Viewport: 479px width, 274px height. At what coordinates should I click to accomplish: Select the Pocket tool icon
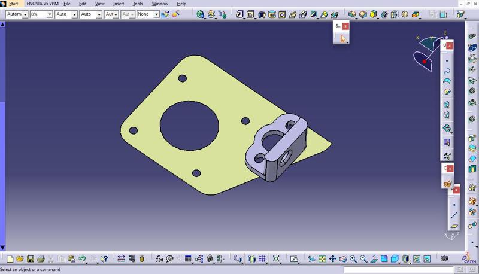coord(250,14)
